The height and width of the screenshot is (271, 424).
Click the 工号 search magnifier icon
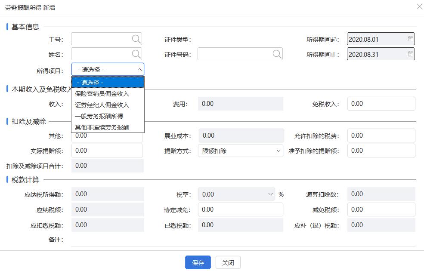click(x=136, y=39)
